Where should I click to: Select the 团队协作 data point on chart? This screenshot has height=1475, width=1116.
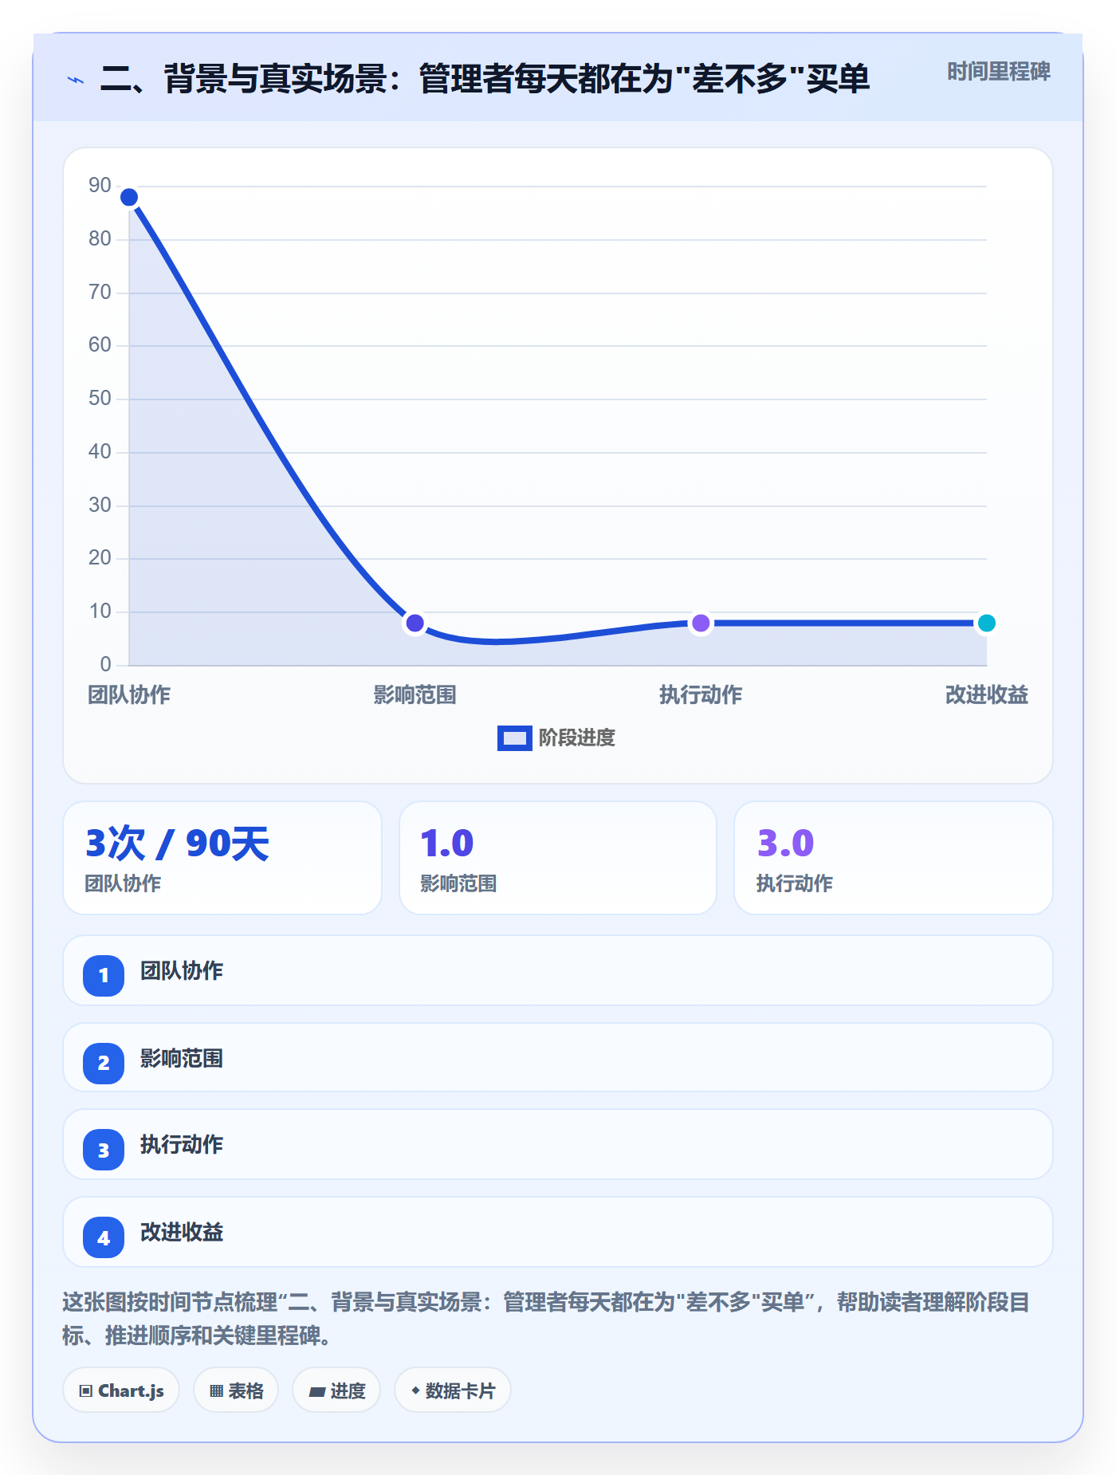click(x=129, y=197)
